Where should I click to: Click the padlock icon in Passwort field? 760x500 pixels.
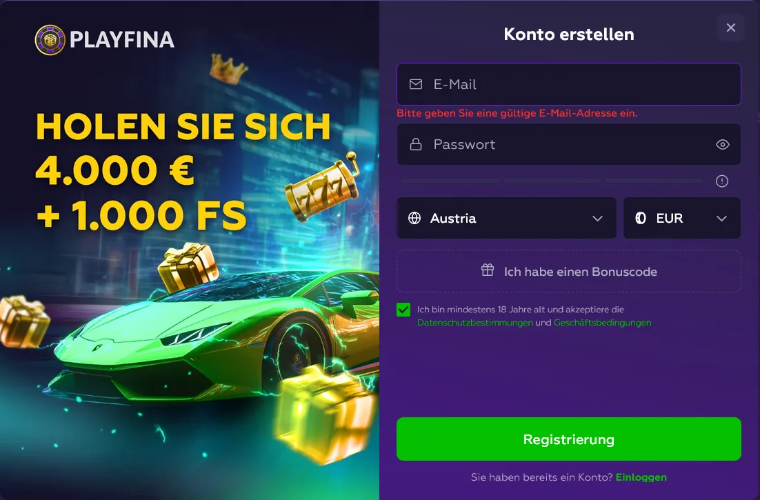pyautogui.click(x=416, y=144)
